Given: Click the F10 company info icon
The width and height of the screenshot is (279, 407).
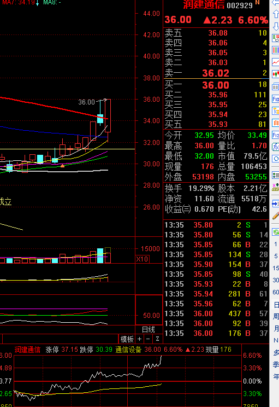Looking at the screenshot, I should 276,99.
